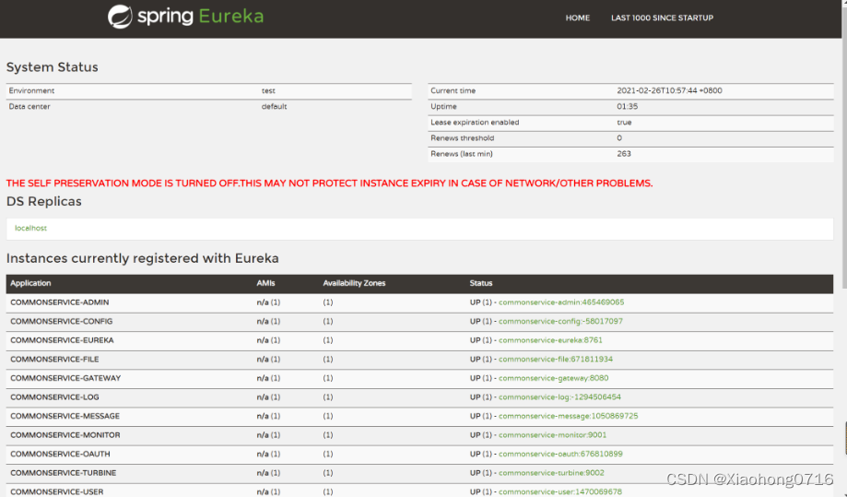Image resolution: width=847 pixels, height=497 pixels.
Task: Click Renews (last min) value 263
Action: (x=624, y=153)
